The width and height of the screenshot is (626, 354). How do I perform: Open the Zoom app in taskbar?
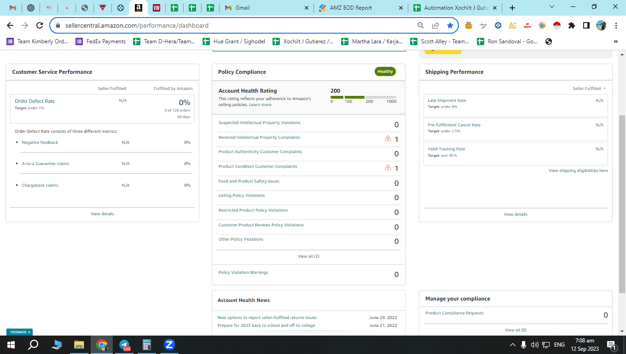pos(169,345)
